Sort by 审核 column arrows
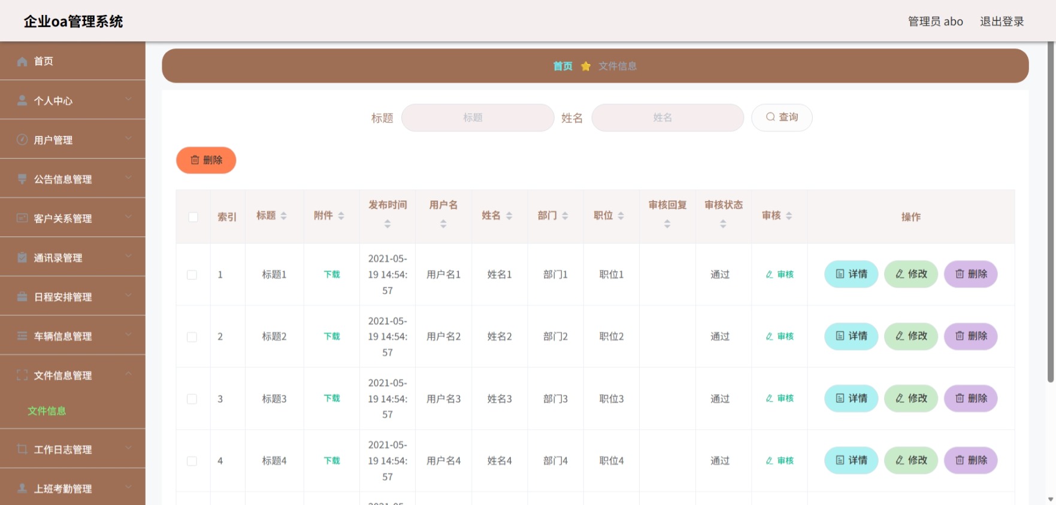The height and width of the screenshot is (505, 1056). (789, 216)
